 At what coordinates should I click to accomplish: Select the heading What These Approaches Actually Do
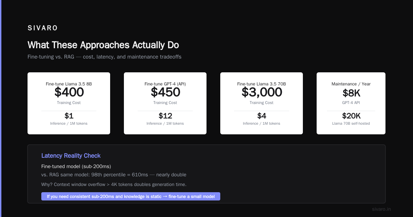tap(103, 45)
